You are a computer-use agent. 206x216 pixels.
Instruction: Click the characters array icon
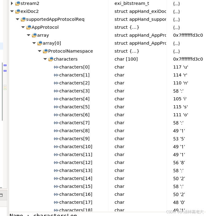[x=51, y=59]
